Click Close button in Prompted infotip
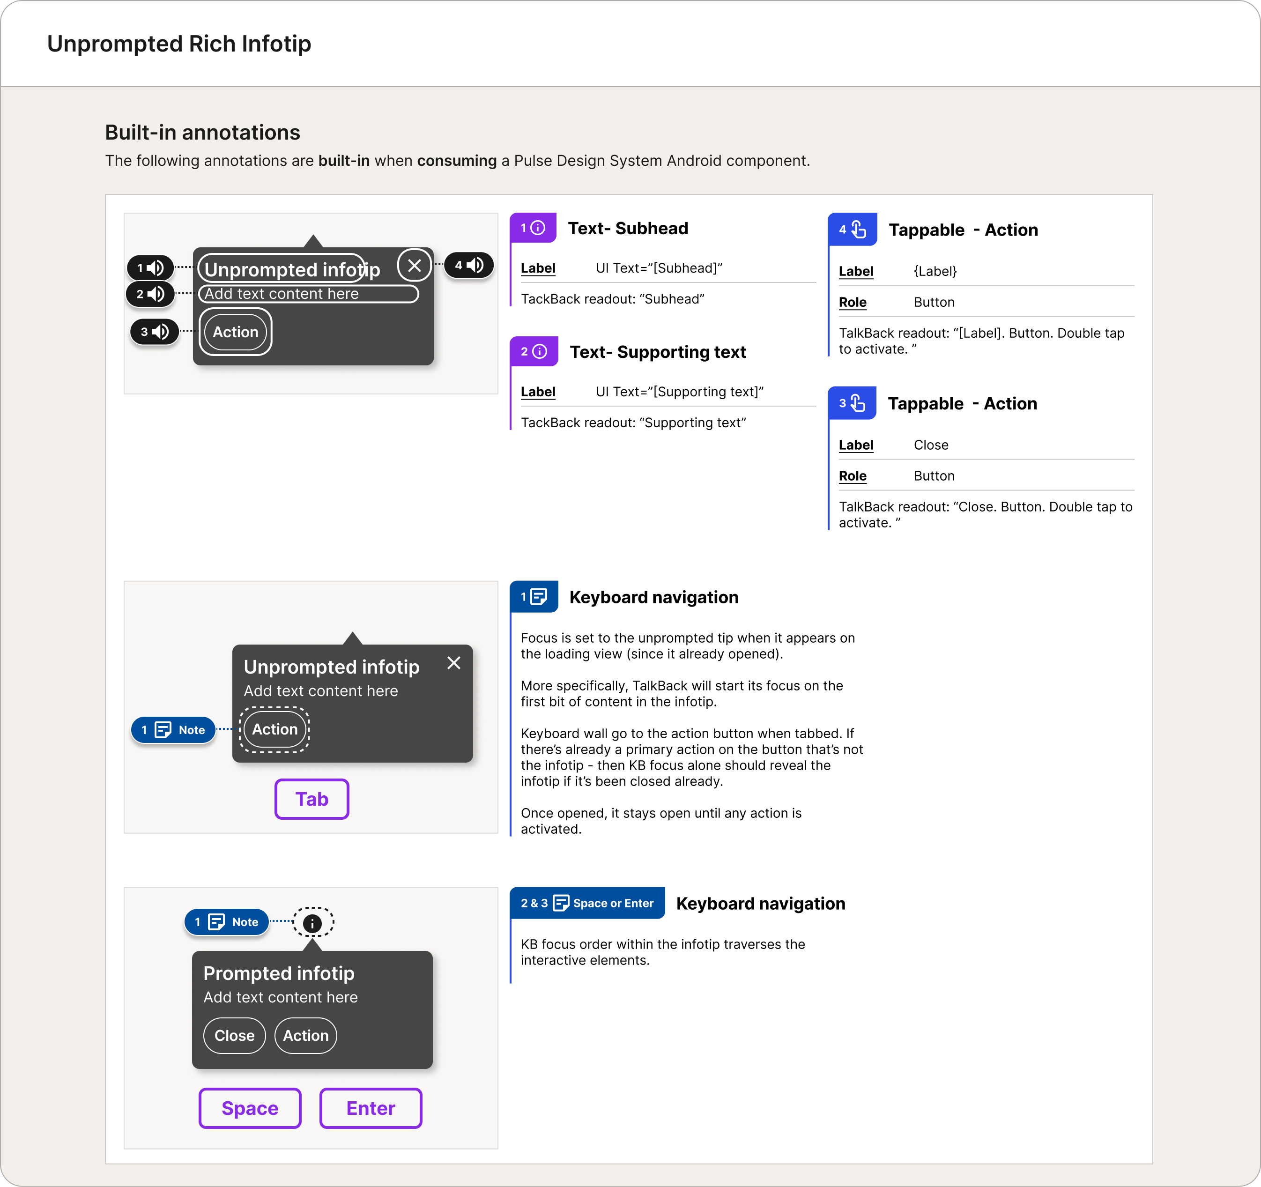 234,1035
